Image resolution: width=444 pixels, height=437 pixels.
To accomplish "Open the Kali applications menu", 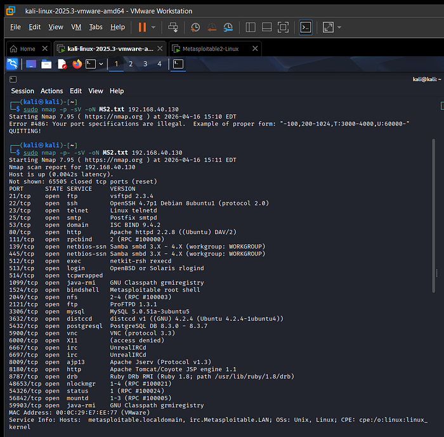I will coord(12,64).
